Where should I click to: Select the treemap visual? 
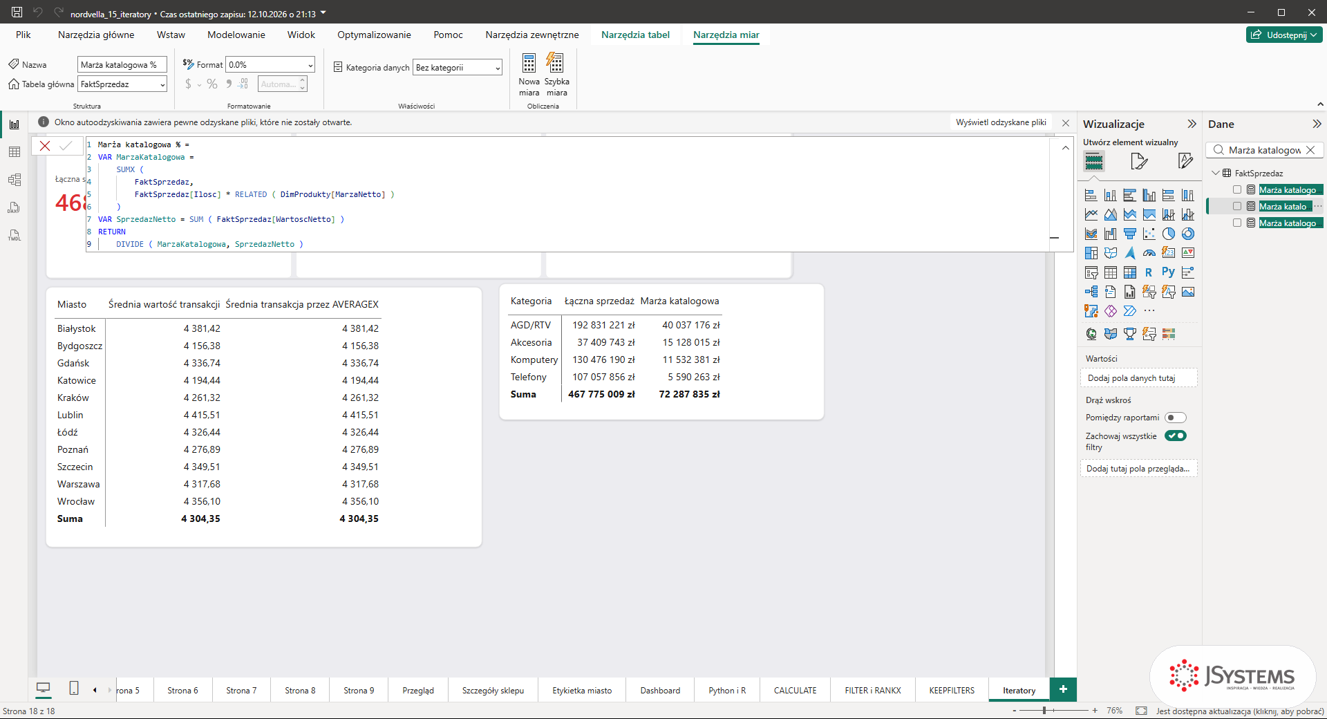click(1091, 253)
